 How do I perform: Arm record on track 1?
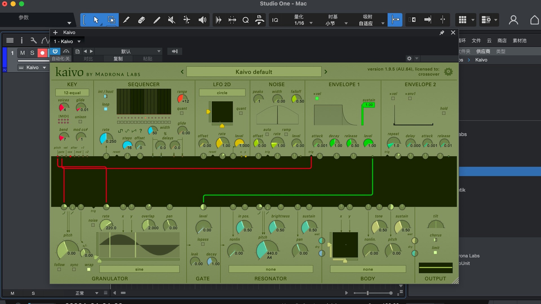point(42,53)
